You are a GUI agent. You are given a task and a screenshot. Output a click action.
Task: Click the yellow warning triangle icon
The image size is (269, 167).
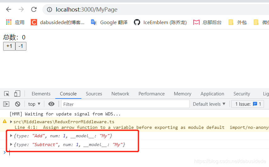(x=5, y=121)
